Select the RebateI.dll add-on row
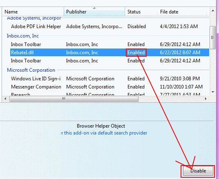Viewport: 219px width, 179px height. click(x=109, y=53)
